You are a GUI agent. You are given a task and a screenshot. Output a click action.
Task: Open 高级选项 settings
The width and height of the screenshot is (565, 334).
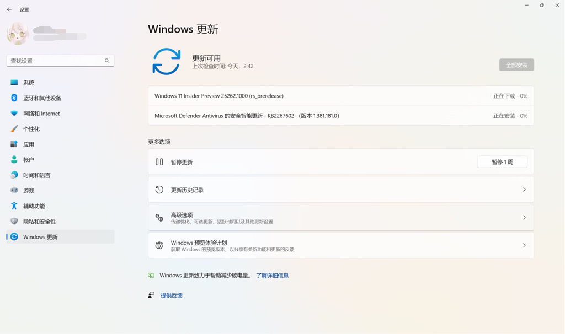(341, 217)
